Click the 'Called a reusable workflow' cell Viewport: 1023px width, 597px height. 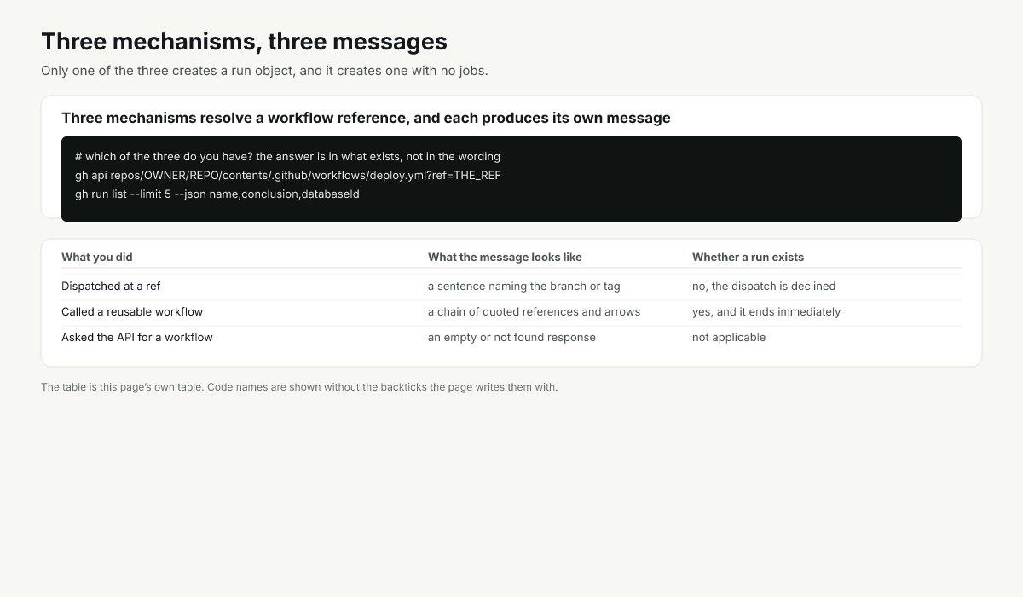(132, 312)
